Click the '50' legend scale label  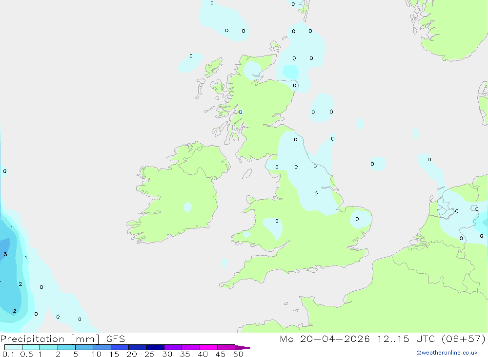(x=239, y=354)
